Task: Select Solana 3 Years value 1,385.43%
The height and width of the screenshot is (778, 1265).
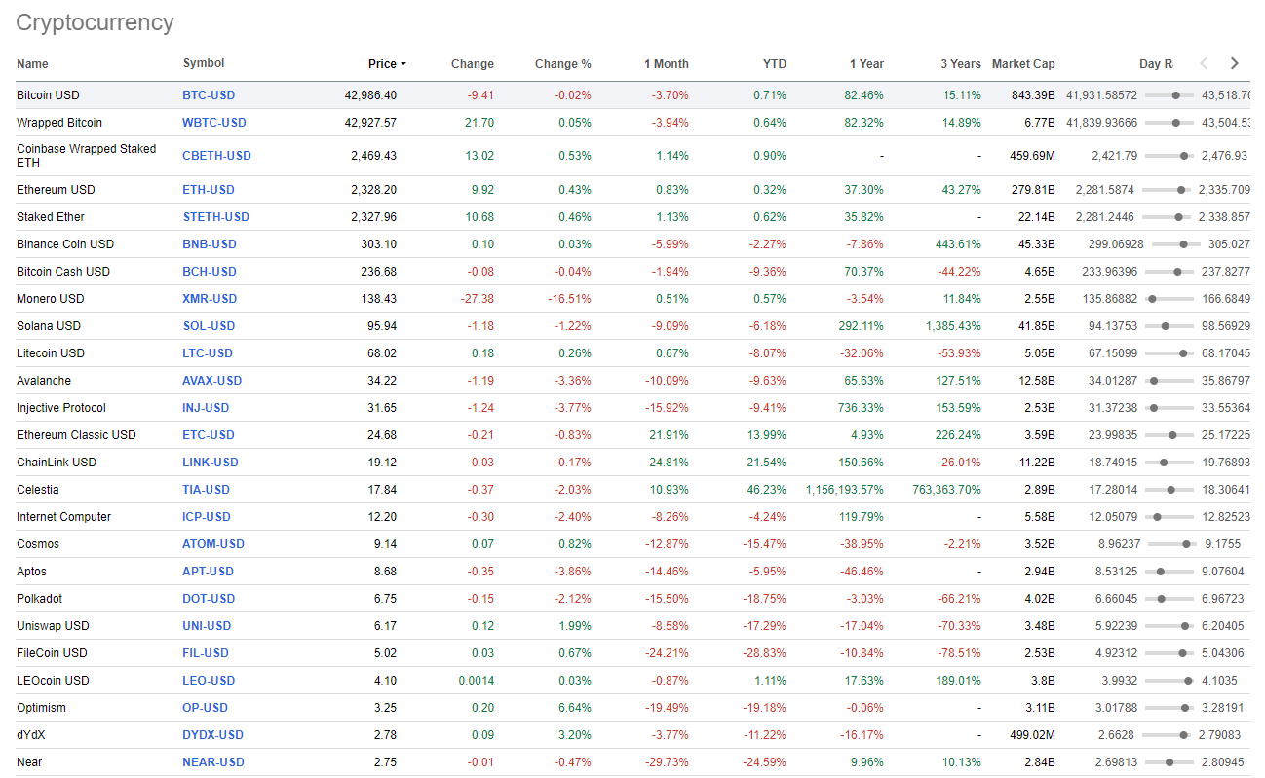Action: click(x=954, y=326)
